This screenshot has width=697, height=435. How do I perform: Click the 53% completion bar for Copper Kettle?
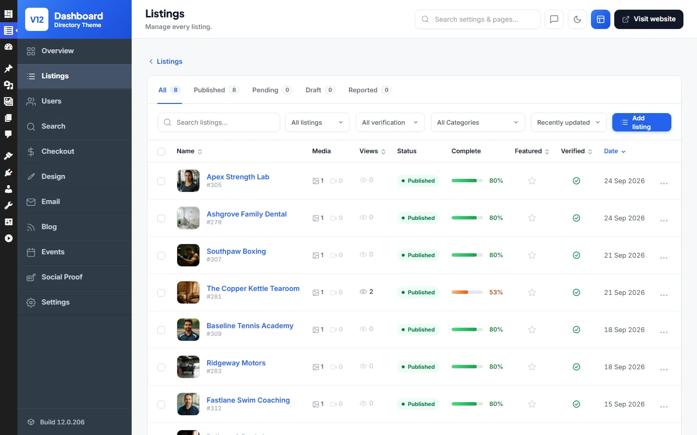(x=467, y=292)
